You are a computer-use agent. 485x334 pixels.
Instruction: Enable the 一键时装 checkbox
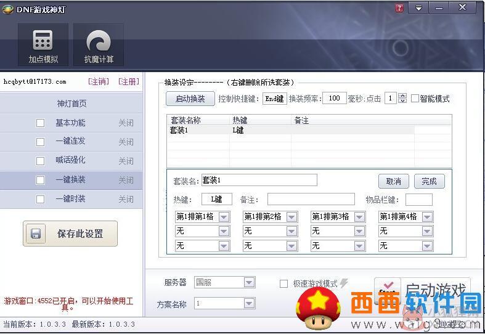(x=40, y=199)
